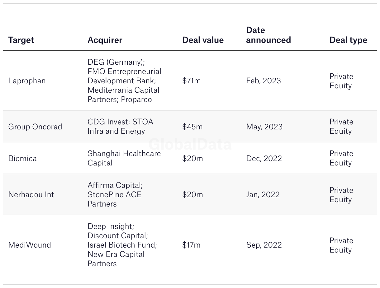This screenshot has width=380, height=288.
Task: Select the MediWound target cell
Action: tap(30, 245)
